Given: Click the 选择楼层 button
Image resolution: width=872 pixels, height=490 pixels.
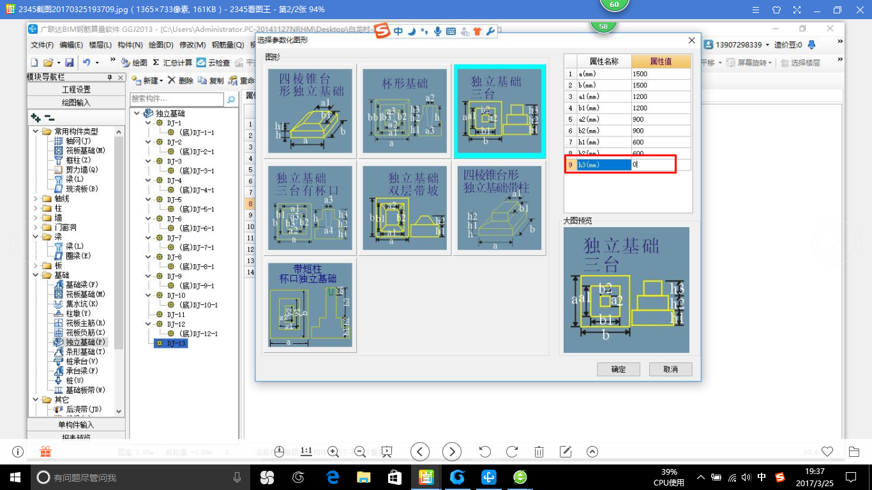Looking at the screenshot, I should click(x=800, y=63).
